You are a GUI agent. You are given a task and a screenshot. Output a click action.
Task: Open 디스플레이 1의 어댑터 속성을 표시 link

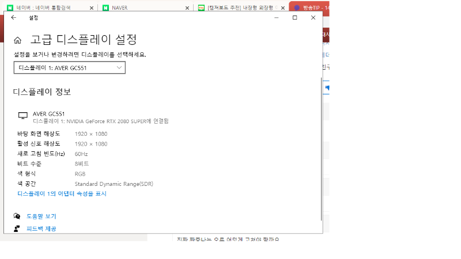[62, 193]
